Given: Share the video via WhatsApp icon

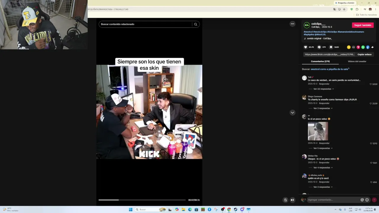Looking at the screenshot, I should [363, 47].
